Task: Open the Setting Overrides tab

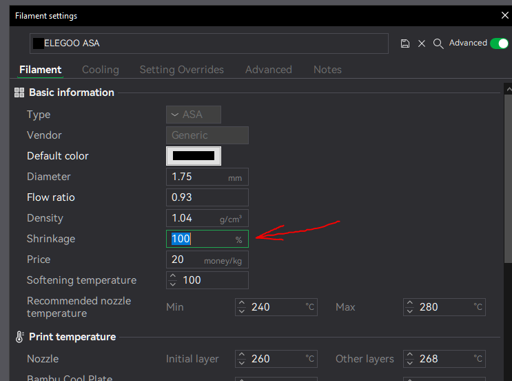Action: (181, 70)
